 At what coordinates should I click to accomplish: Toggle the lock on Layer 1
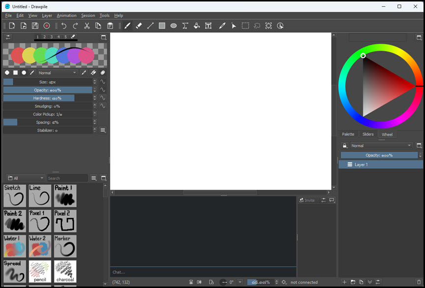(x=345, y=146)
